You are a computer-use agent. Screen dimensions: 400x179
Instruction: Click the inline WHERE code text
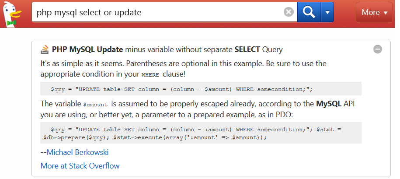tap(150, 75)
